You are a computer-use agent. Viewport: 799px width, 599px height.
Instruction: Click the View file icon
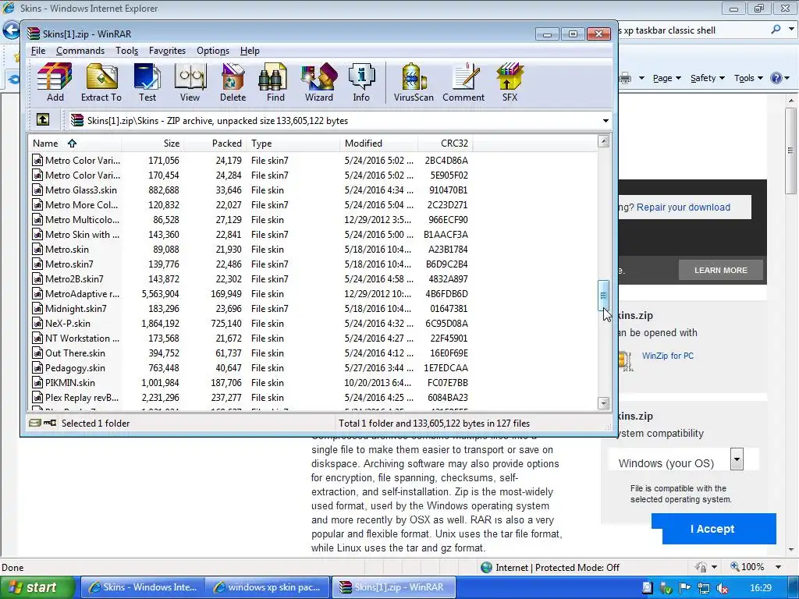[x=190, y=82]
